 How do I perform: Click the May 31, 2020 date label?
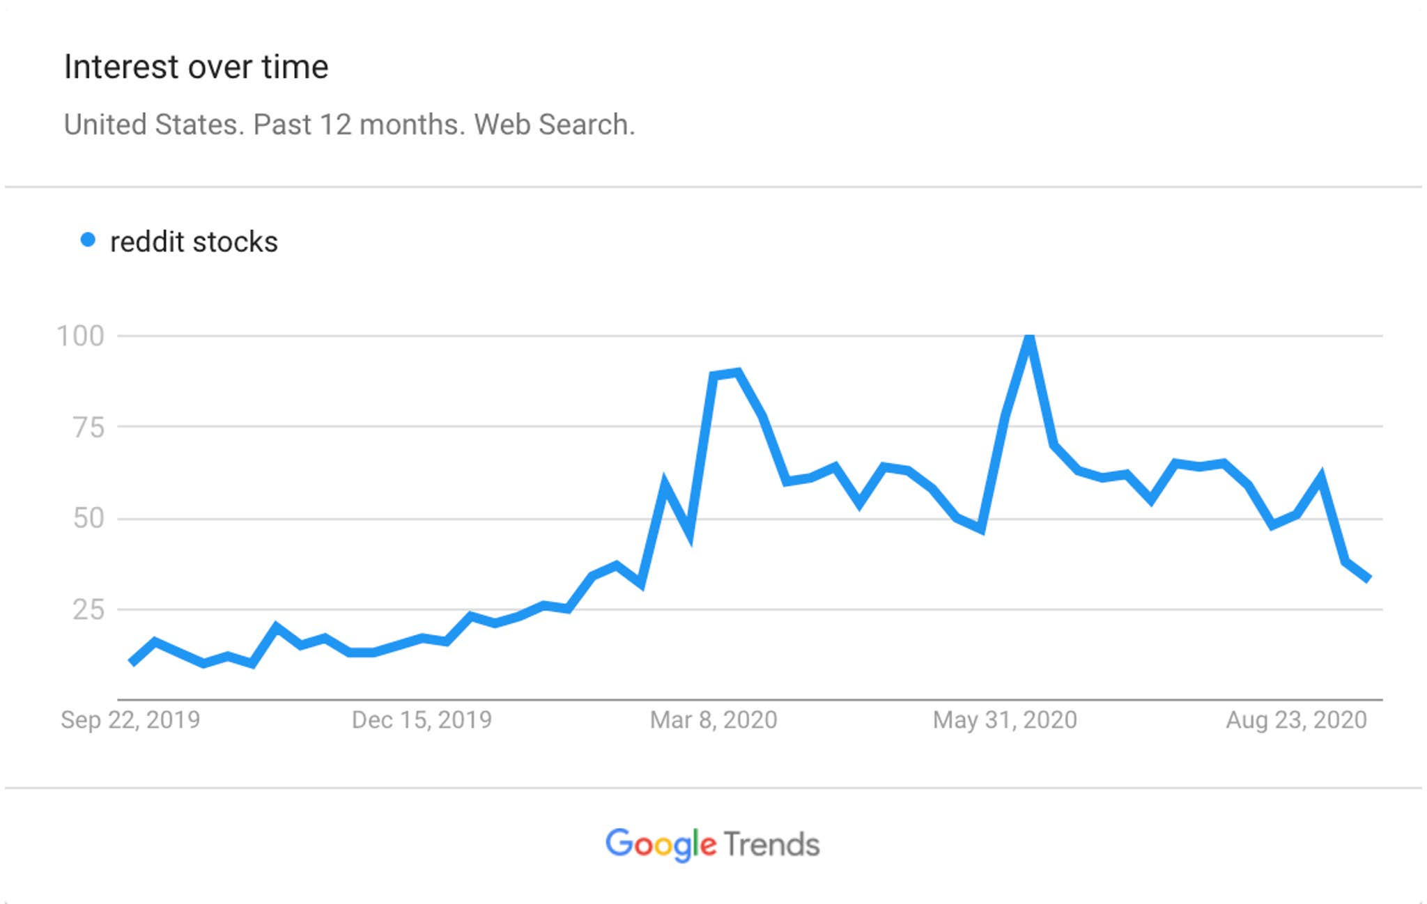coord(1005,719)
